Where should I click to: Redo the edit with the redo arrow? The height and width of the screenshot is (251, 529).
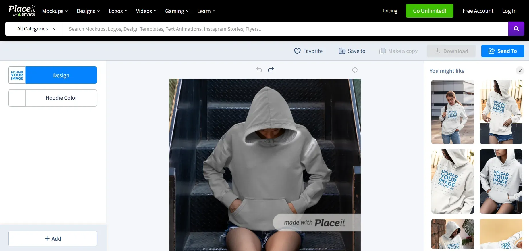point(271,70)
